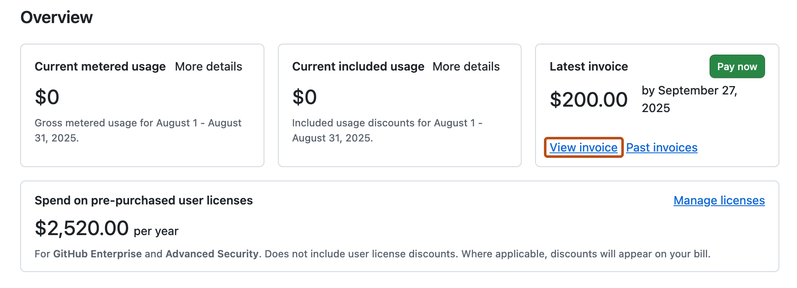This screenshot has height=288, width=797.
Task: Open the View invoice link
Action: click(x=583, y=148)
